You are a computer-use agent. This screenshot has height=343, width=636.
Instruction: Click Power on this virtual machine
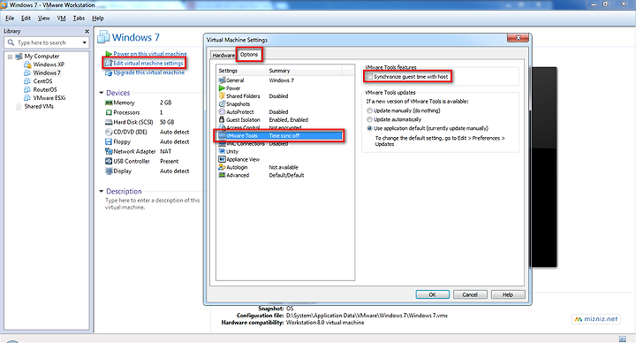point(150,54)
